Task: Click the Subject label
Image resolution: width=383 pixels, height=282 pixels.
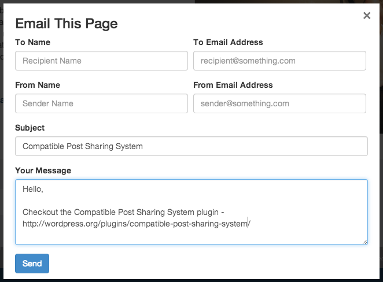Action: pos(30,128)
